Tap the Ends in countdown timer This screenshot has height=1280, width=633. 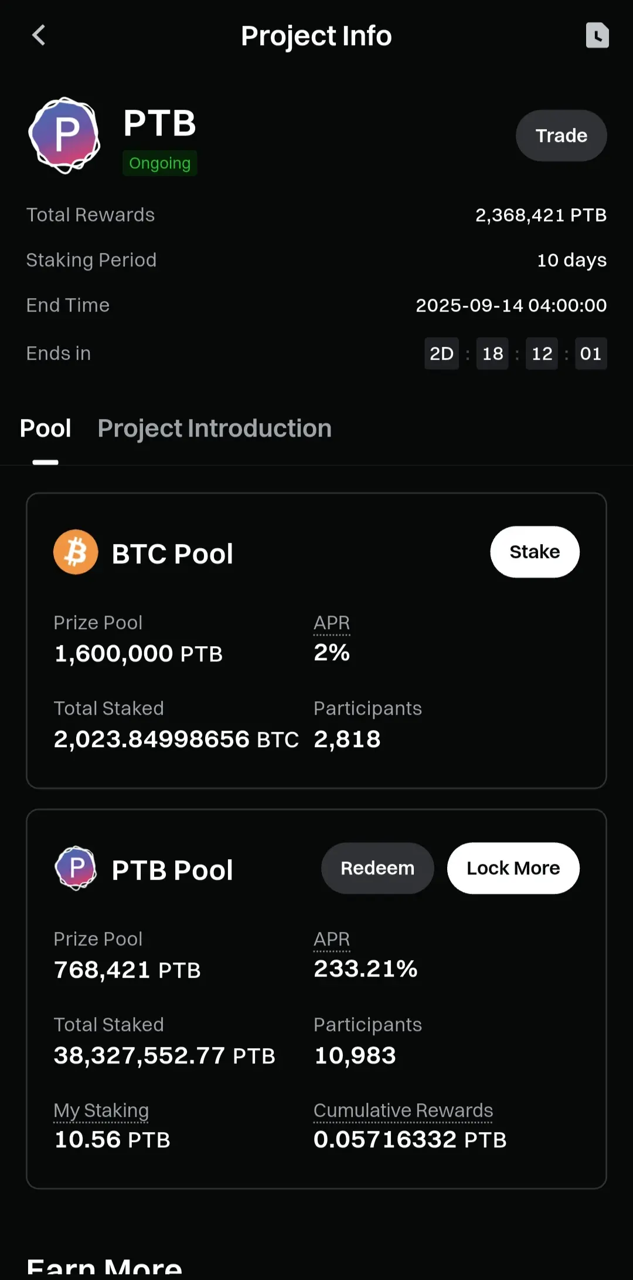pyautogui.click(x=515, y=353)
